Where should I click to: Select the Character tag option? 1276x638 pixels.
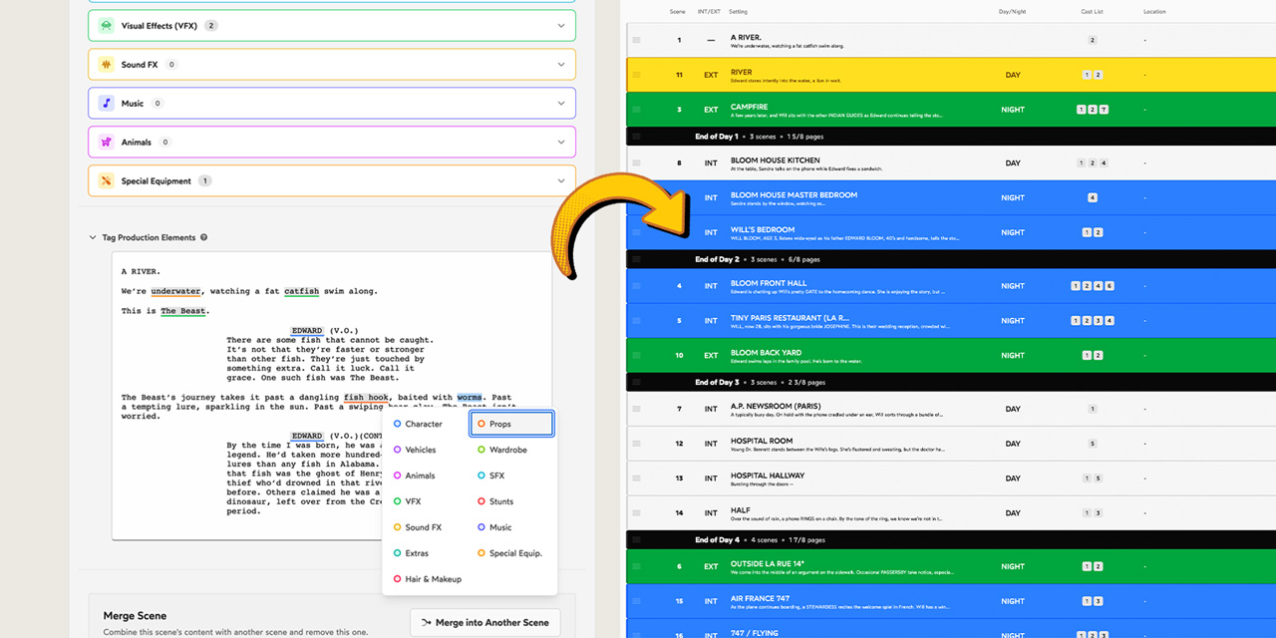(423, 424)
